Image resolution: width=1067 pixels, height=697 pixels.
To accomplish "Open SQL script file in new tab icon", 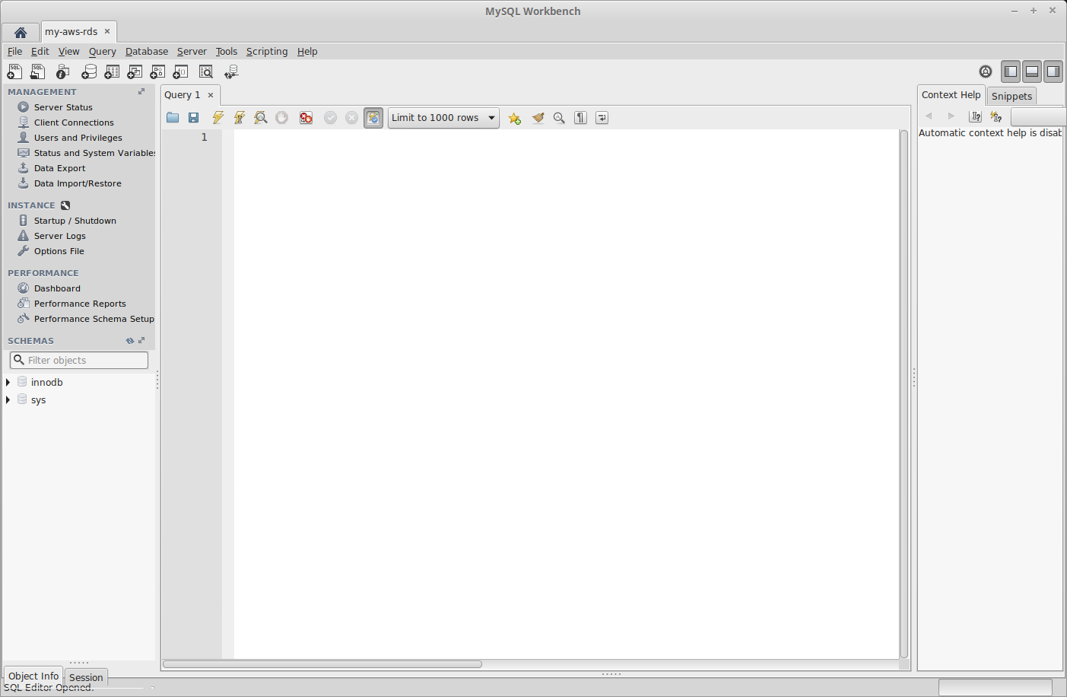I will pos(37,72).
